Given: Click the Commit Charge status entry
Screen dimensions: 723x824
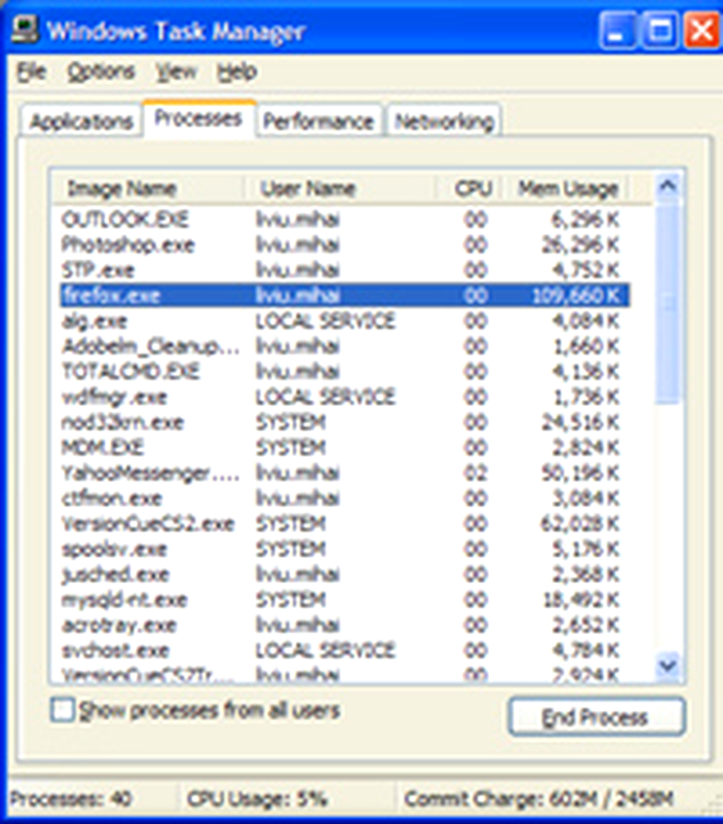Looking at the screenshot, I should coord(539,799).
